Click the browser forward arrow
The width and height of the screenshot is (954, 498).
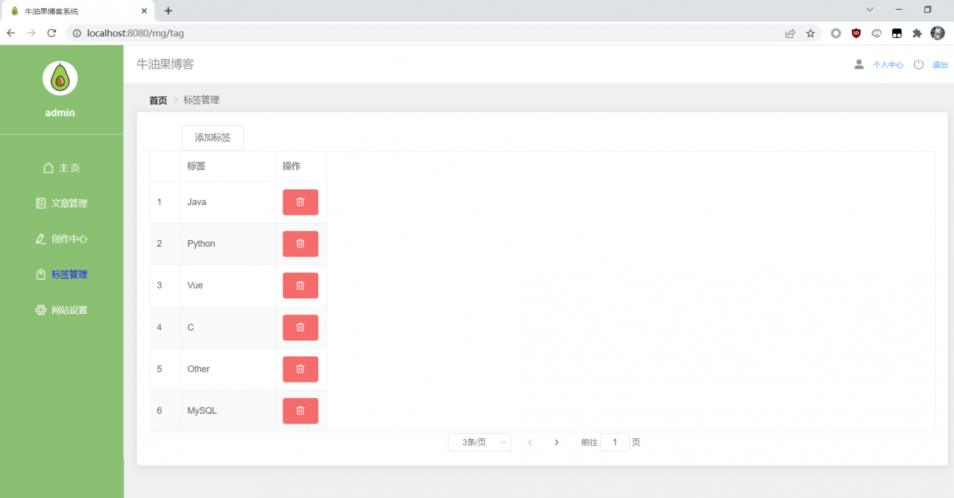click(x=31, y=33)
